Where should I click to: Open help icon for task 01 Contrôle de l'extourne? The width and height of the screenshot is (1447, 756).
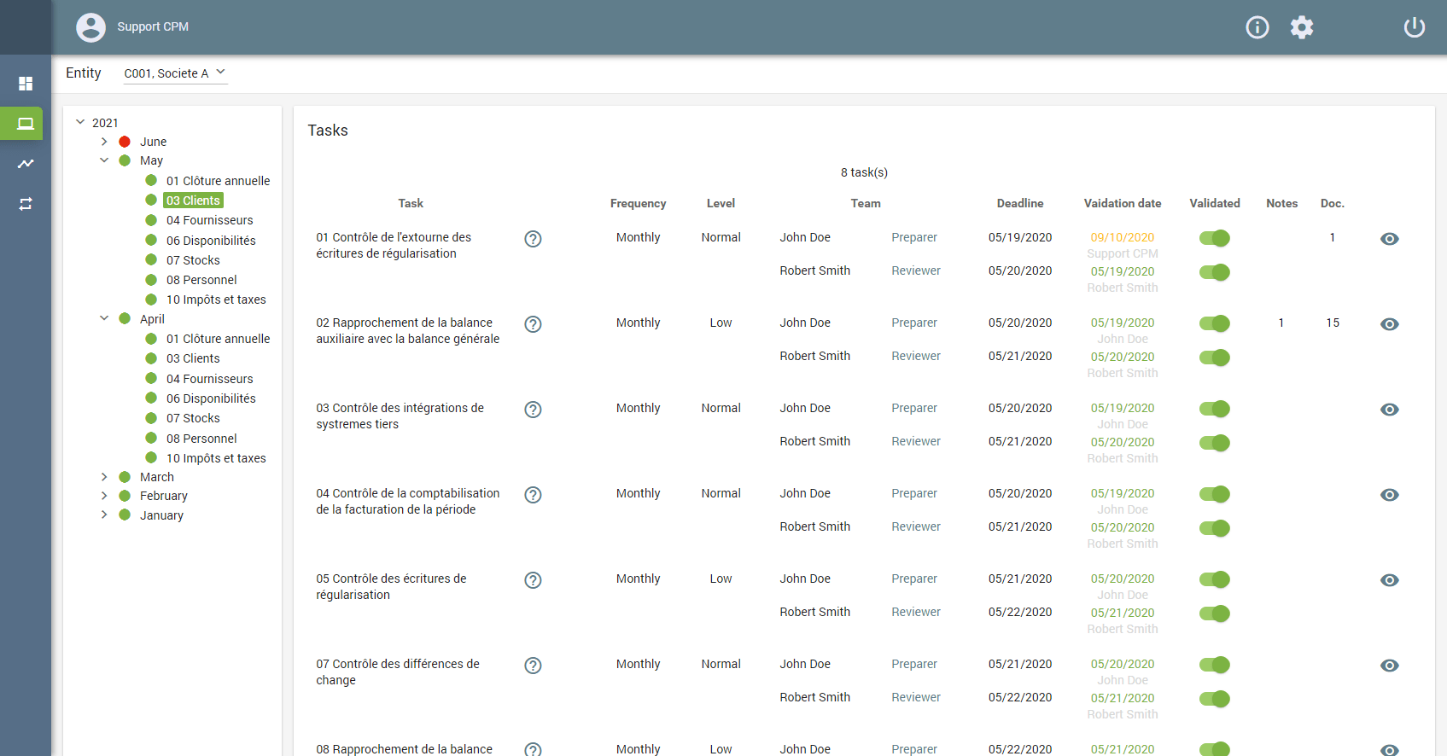pyautogui.click(x=533, y=239)
